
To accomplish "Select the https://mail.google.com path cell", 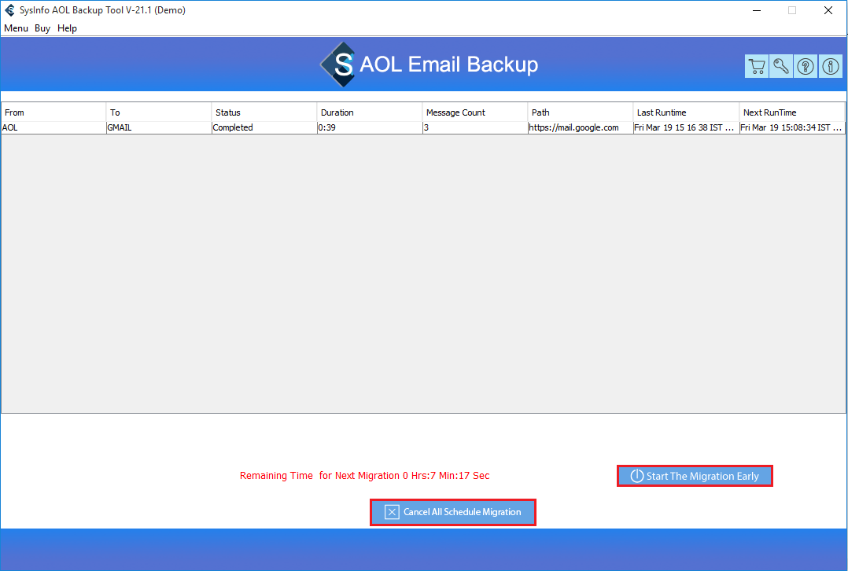I will pos(581,127).
